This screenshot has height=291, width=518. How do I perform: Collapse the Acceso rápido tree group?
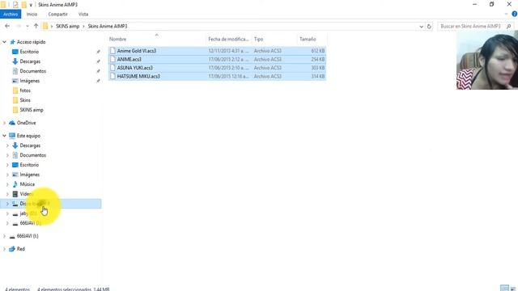coord(4,42)
